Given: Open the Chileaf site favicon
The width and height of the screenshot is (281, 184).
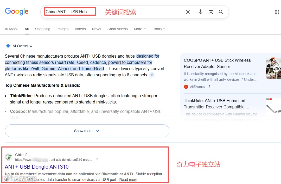Looking at the screenshot, I should 9,157.
